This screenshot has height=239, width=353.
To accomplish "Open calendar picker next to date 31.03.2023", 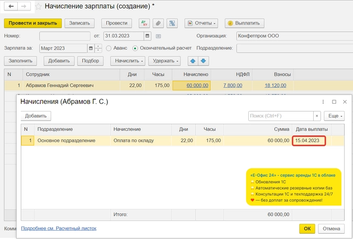I will 148,36.
